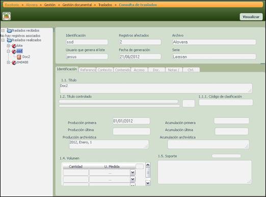Click the Visualizar button
The height and width of the screenshot is (197, 266).
point(251,17)
